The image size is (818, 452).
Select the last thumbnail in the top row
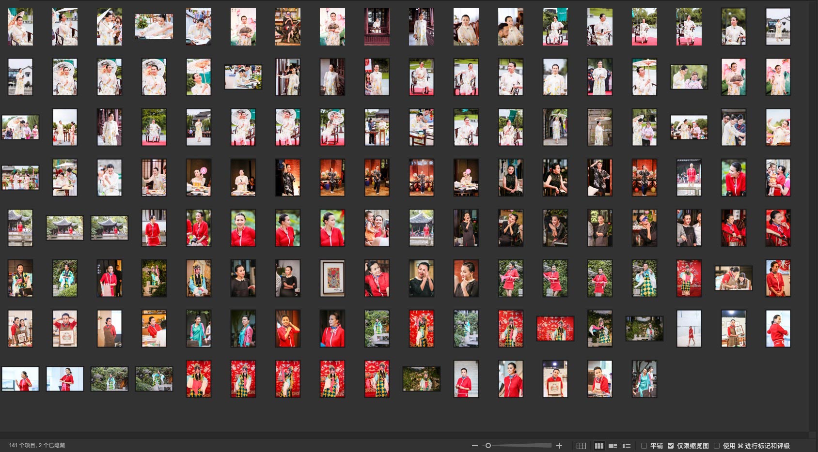tap(778, 27)
